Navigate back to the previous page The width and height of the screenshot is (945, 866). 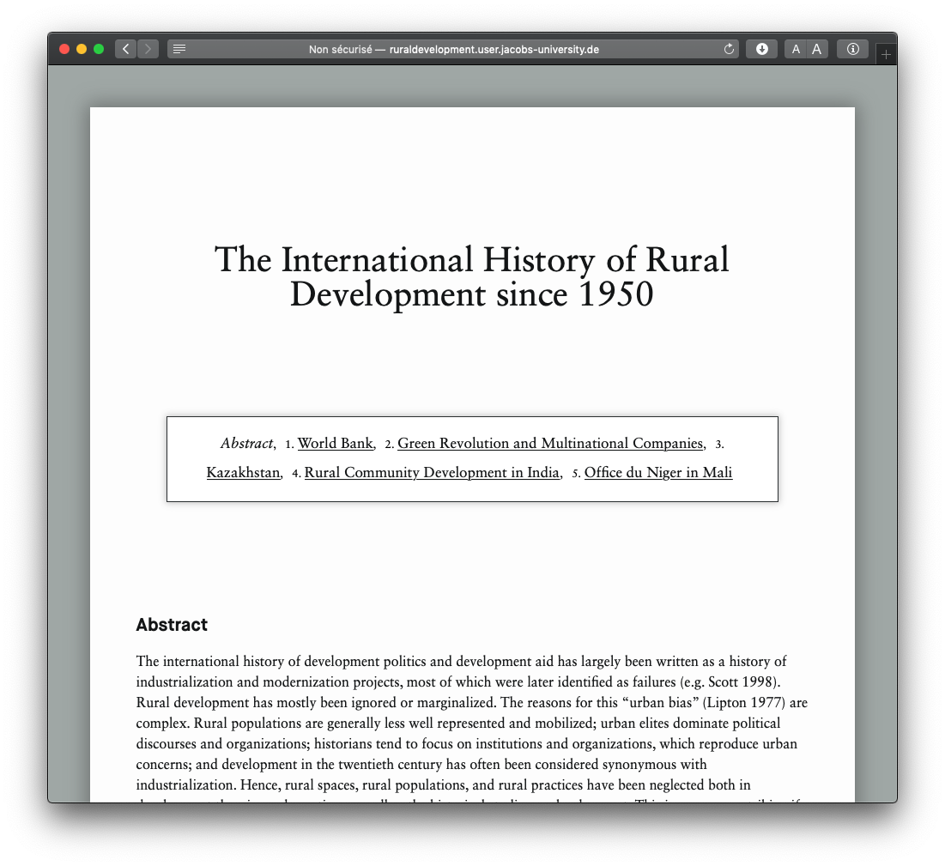pos(125,49)
